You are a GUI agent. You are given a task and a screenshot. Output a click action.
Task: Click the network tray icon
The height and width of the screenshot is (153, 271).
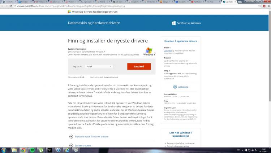[x=249, y=150]
